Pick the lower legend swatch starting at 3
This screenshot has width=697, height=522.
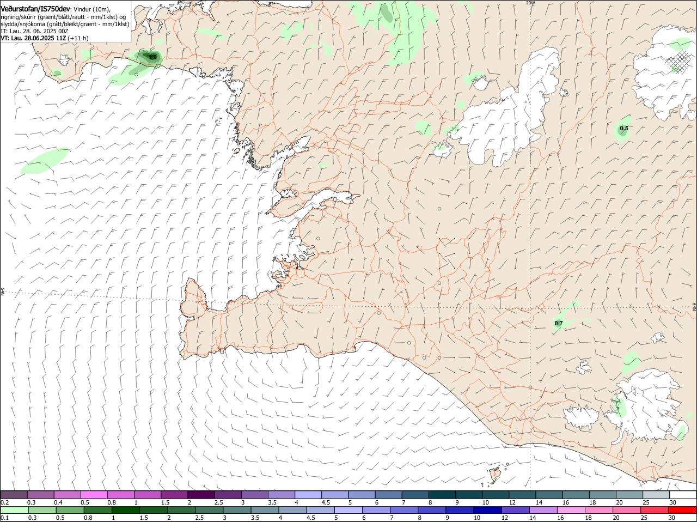pos(237,510)
